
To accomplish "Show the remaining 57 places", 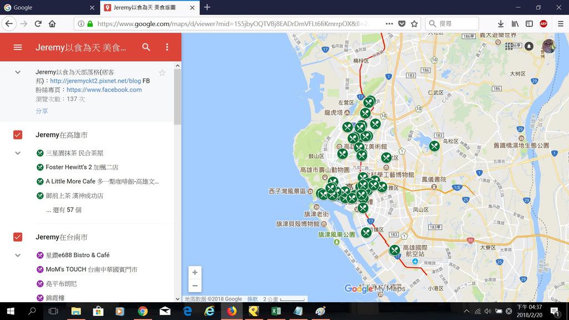I will coord(64,209).
